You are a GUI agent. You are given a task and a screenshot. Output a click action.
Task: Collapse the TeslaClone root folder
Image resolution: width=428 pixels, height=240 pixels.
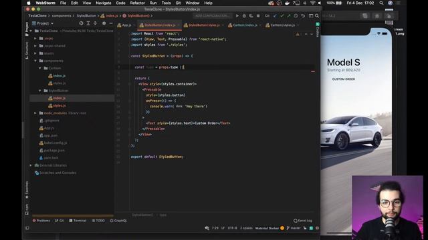coord(31,31)
